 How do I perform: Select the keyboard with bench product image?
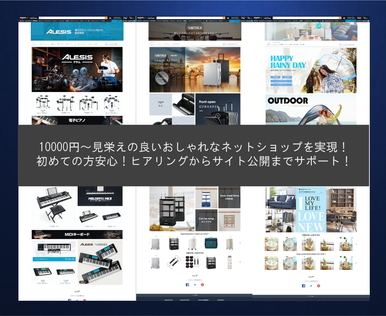54,205
